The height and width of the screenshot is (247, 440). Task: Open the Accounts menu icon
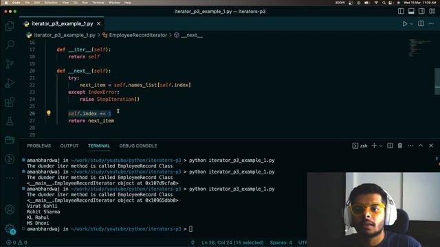pyautogui.click(x=10, y=209)
